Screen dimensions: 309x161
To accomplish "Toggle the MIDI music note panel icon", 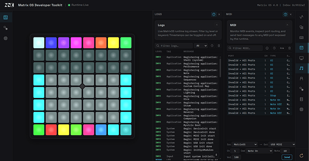I will pos(301,68).
